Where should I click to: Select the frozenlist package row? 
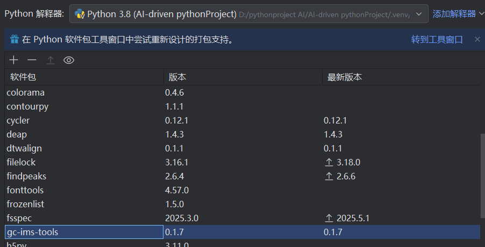(x=242, y=204)
